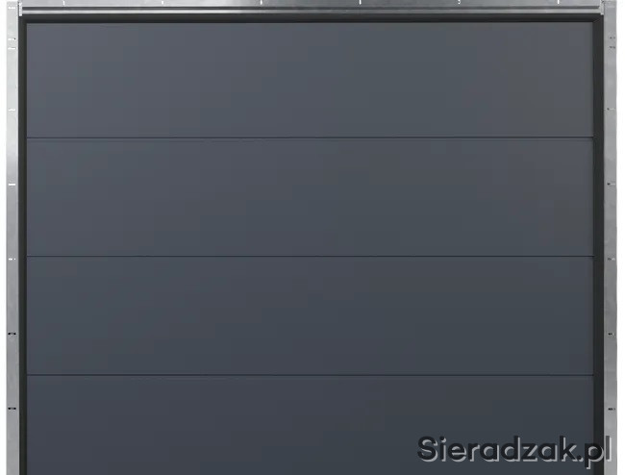The height and width of the screenshot is (475, 625).
Task: Click the left galvanized vertical rail
Action: (x=12, y=239)
